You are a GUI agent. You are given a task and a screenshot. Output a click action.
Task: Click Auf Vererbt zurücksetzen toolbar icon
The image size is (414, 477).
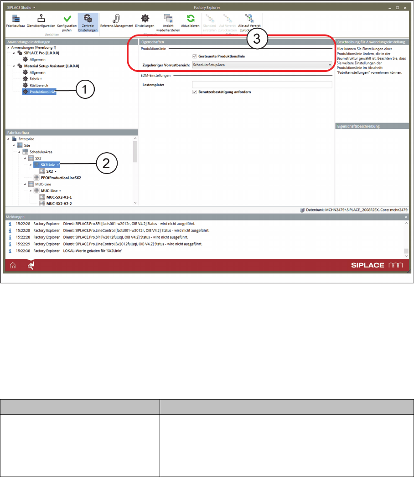click(228, 19)
